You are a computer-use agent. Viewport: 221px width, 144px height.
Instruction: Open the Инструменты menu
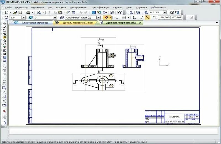point(78,7)
